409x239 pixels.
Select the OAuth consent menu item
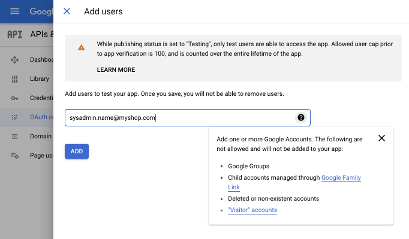pyautogui.click(x=41, y=117)
